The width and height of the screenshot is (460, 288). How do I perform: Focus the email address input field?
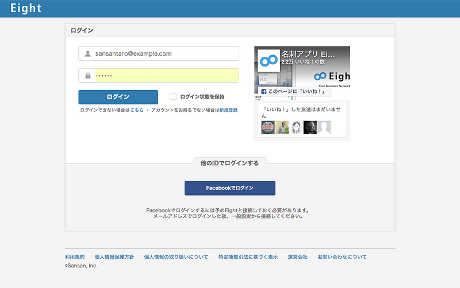[x=159, y=53]
